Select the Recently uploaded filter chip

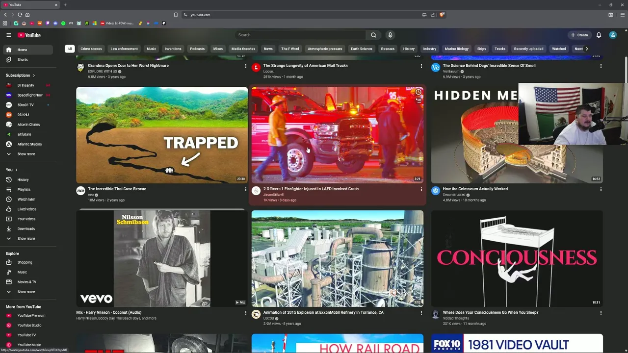[528, 49]
